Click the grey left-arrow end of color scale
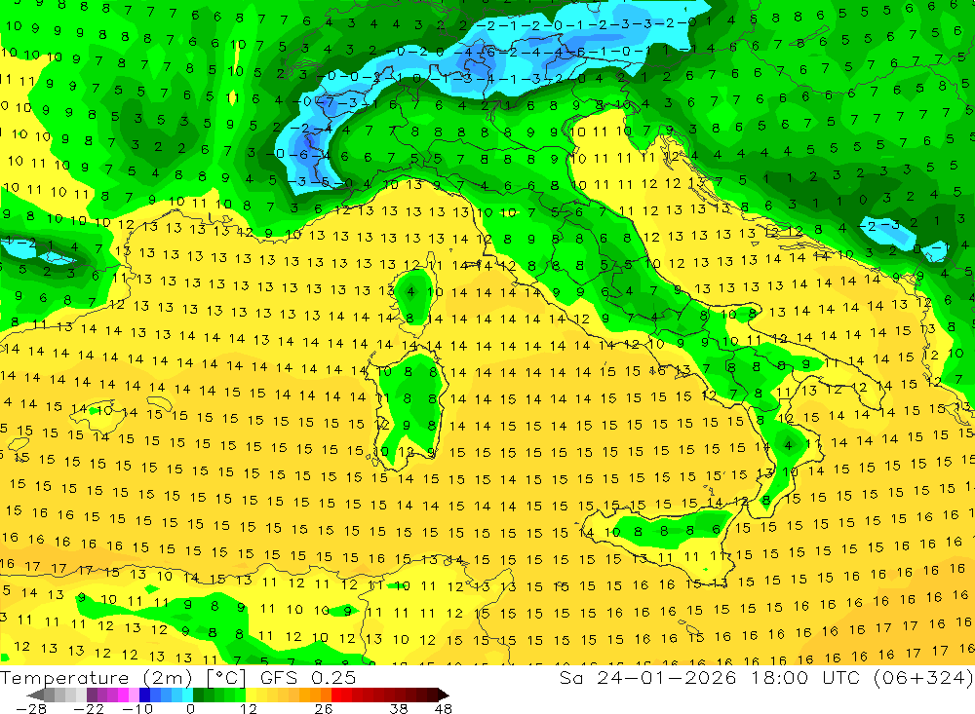 tap(35, 695)
